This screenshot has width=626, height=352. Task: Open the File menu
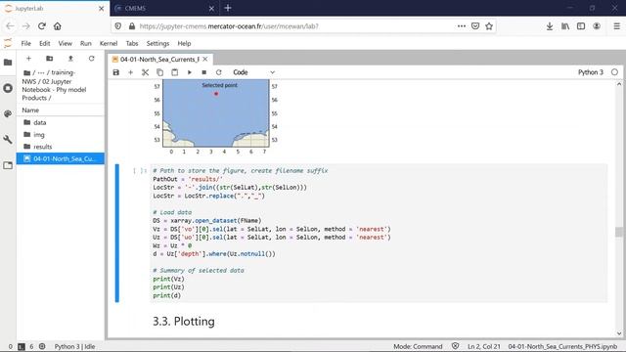pos(26,43)
